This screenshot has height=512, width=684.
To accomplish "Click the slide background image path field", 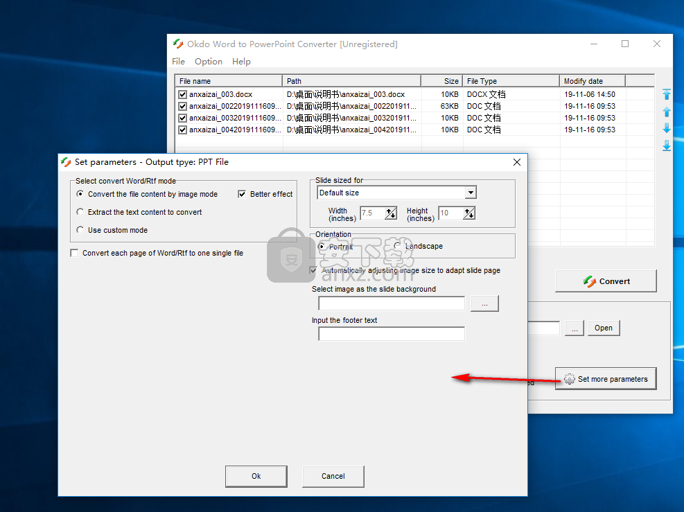I will point(392,303).
